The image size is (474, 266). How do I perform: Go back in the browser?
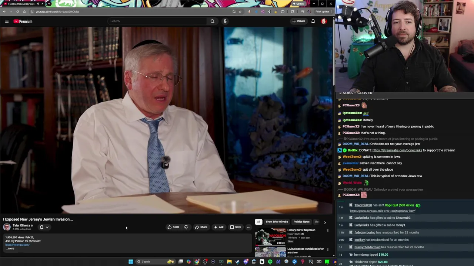[x=4, y=11]
